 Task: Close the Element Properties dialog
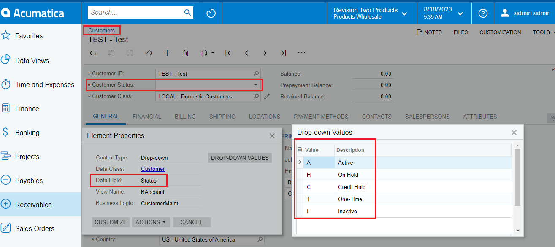click(272, 136)
